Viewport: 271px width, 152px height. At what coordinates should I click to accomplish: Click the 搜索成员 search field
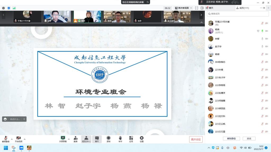pos(238,14)
